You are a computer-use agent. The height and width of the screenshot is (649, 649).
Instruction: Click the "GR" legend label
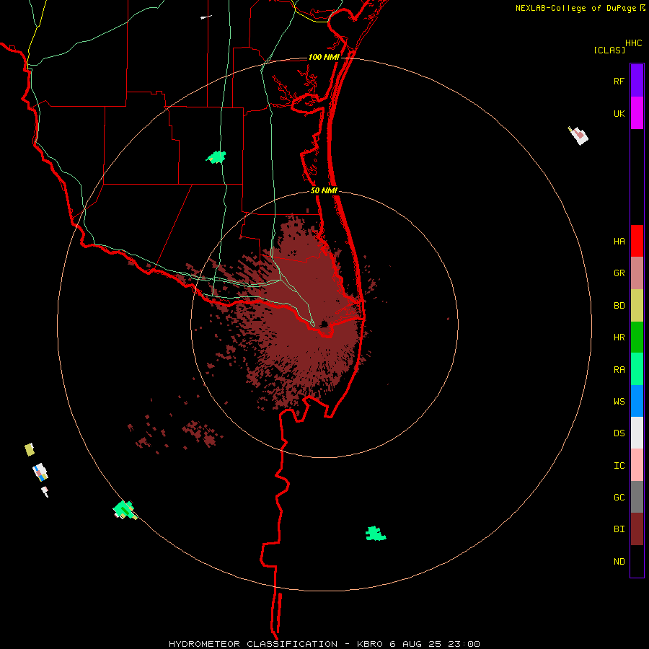(x=619, y=273)
